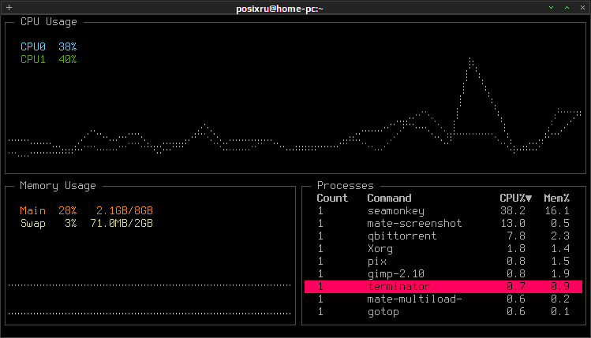Image resolution: width=591 pixels, height=338 pixels.
Task: Click the Command column header
Action: 389,198
